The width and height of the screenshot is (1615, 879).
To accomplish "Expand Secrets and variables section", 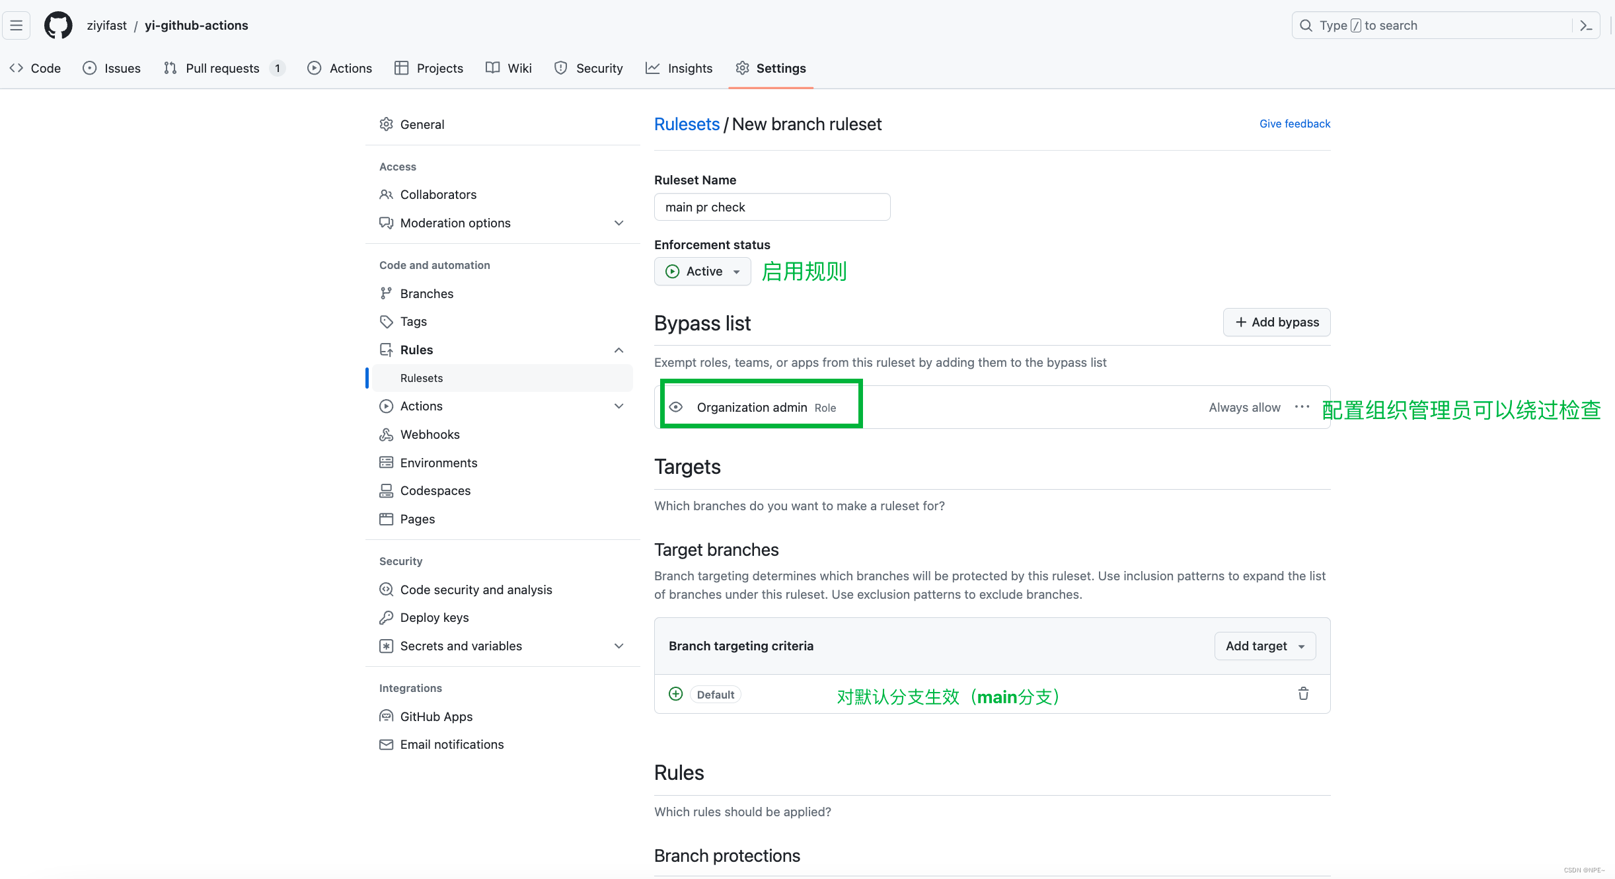I will [x=619, y=646].
